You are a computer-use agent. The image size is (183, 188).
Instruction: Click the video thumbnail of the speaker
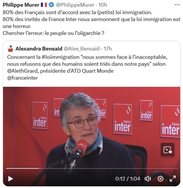click(92, 127)
